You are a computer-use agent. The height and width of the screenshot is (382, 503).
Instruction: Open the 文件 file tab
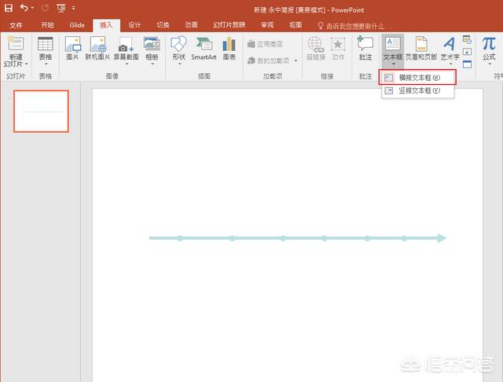(16, 25)
